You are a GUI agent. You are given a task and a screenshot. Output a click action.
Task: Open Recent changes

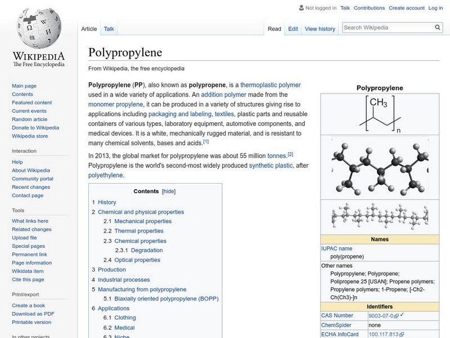point(31,187)
